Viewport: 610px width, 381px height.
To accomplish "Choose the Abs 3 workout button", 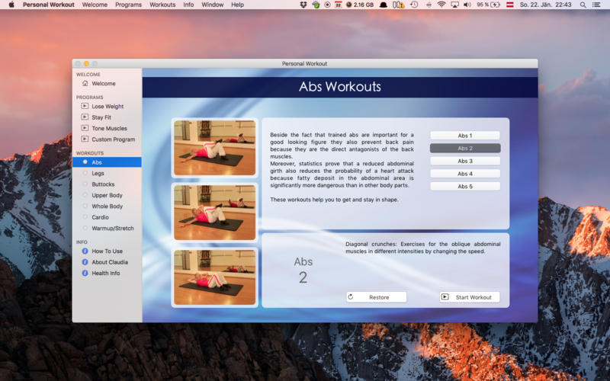I will pos(465,161).
